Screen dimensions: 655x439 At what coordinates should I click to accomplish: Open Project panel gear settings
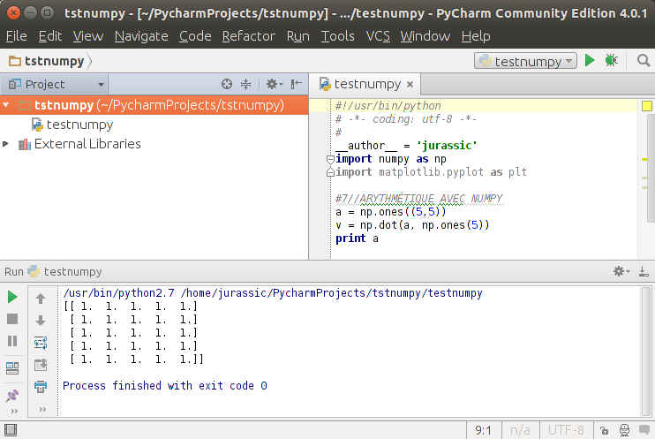click(x=275, y=85)
